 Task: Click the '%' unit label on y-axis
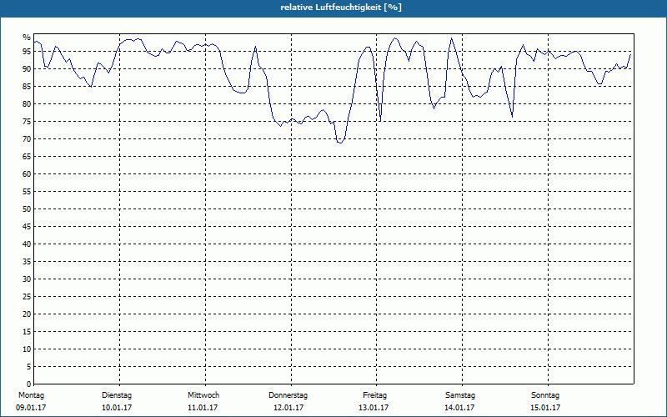(x=27, y=38)
